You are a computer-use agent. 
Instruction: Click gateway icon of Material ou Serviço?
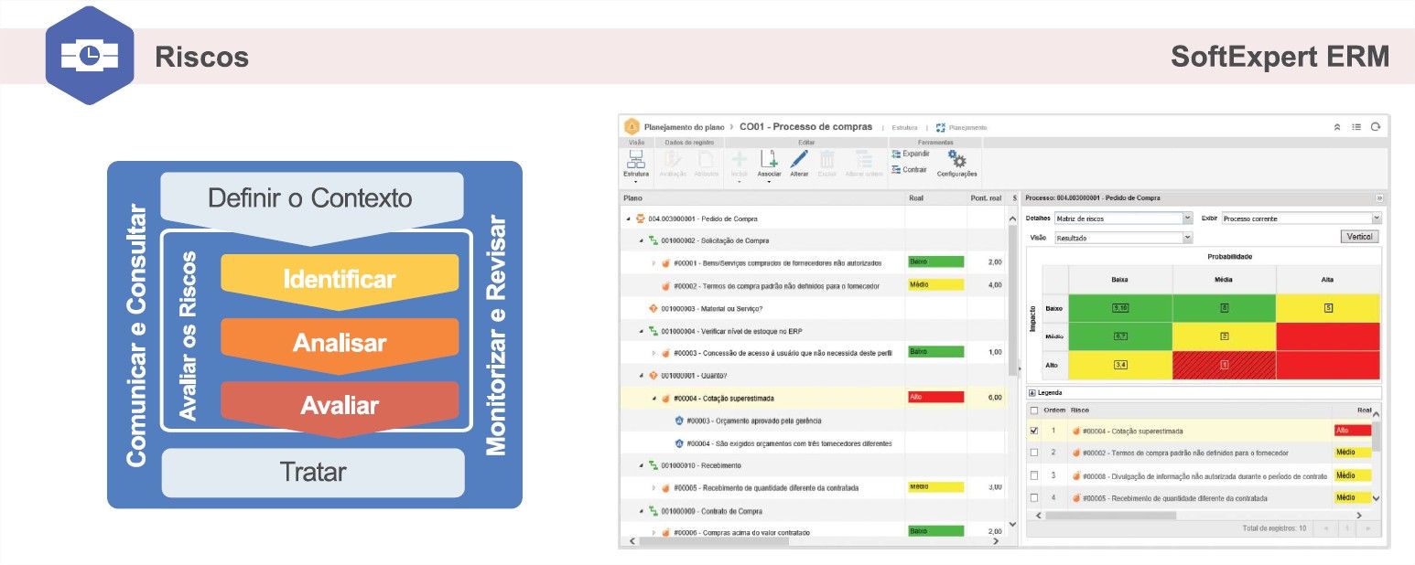click(653, 308)
